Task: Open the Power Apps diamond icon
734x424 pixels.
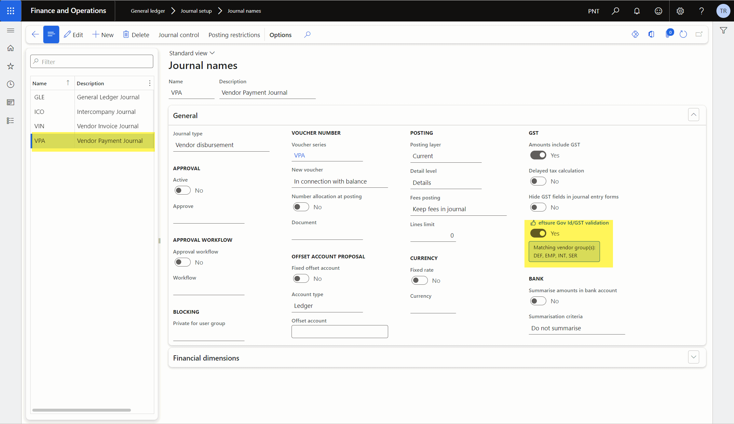Action: tap(635, 34)
